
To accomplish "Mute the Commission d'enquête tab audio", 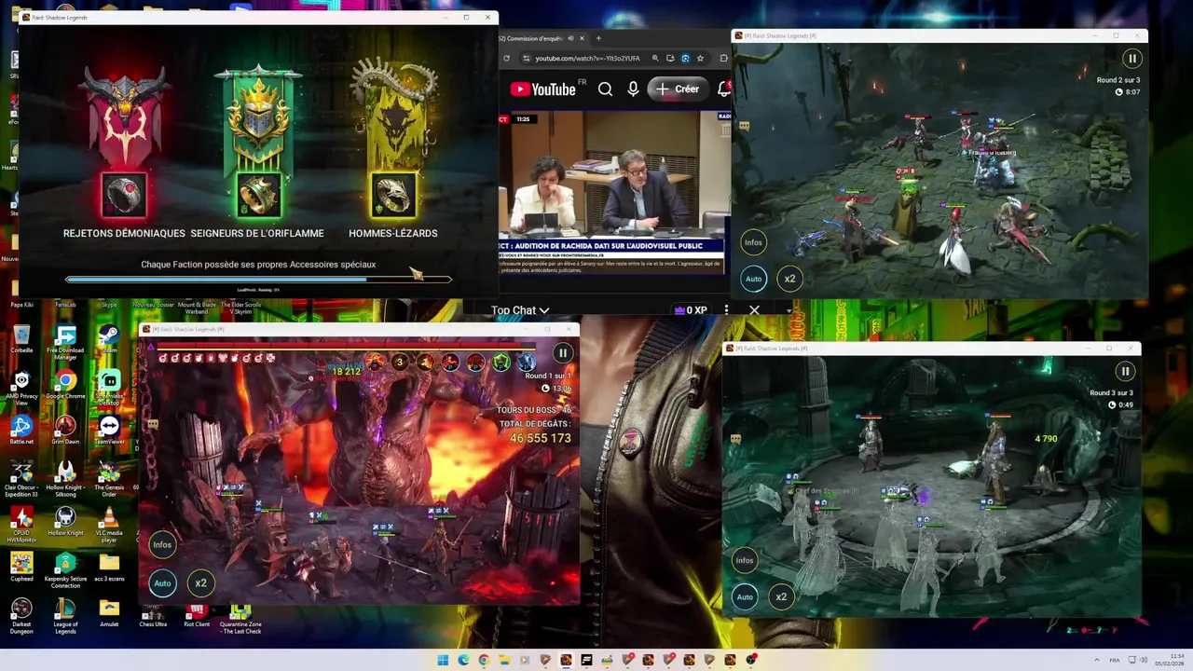I will (x=570, y=38).
